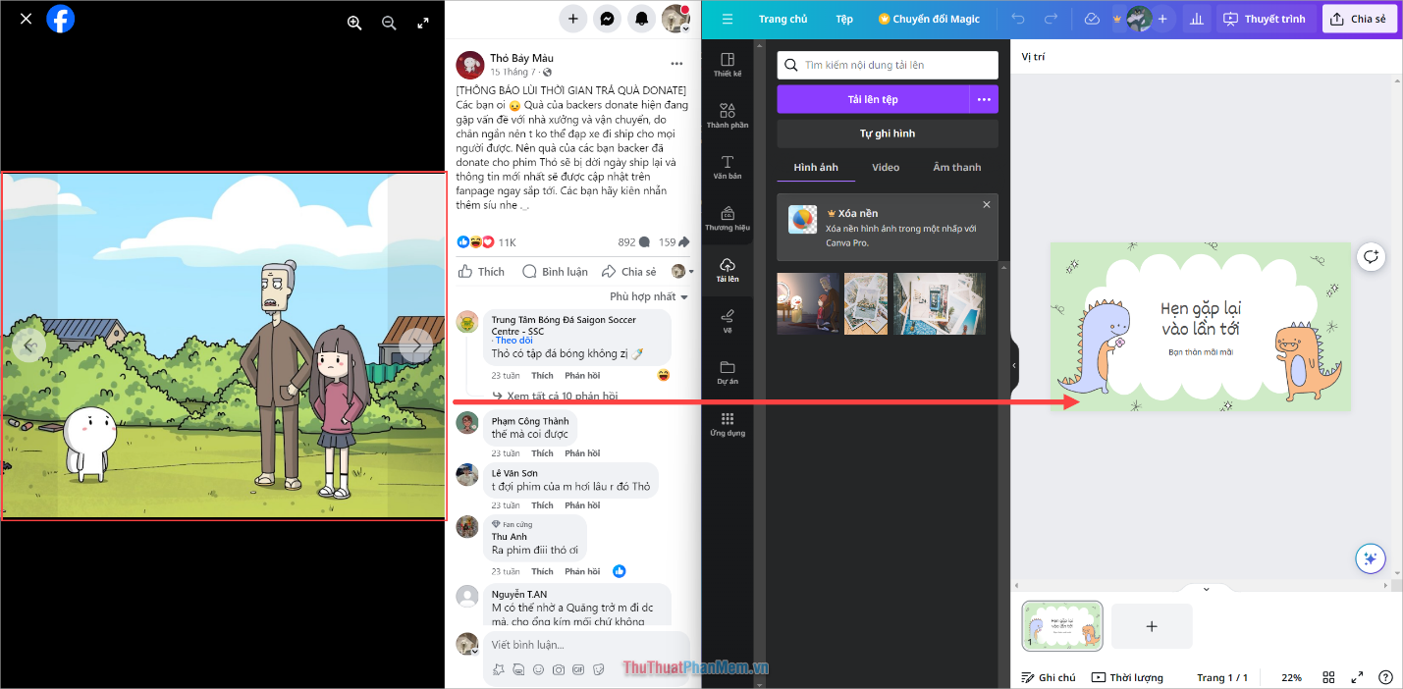1403x689 pixels.
Task: Select the page 1 thumbnail
Action: 1061,625
